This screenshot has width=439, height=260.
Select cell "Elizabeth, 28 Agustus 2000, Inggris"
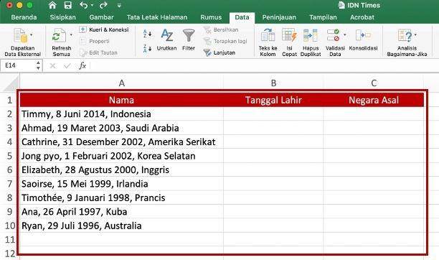coord(121,170)
